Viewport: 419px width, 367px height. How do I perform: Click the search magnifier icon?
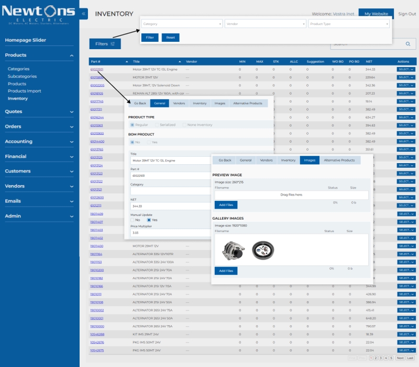408,44
